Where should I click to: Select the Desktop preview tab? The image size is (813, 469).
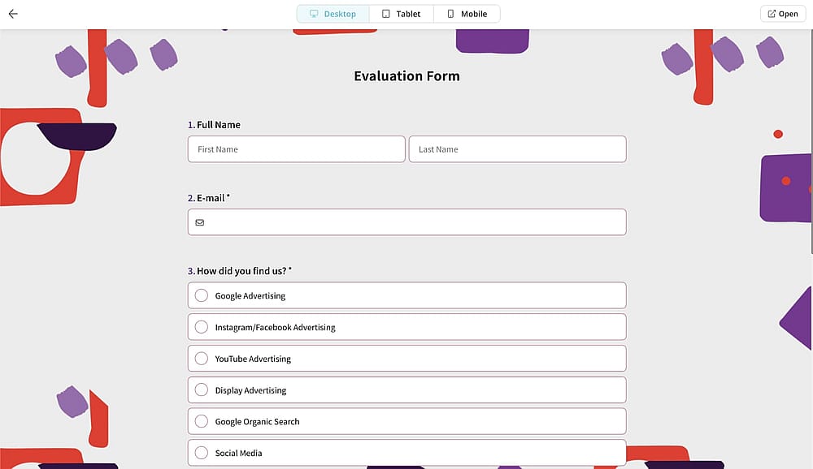(333, 14)
